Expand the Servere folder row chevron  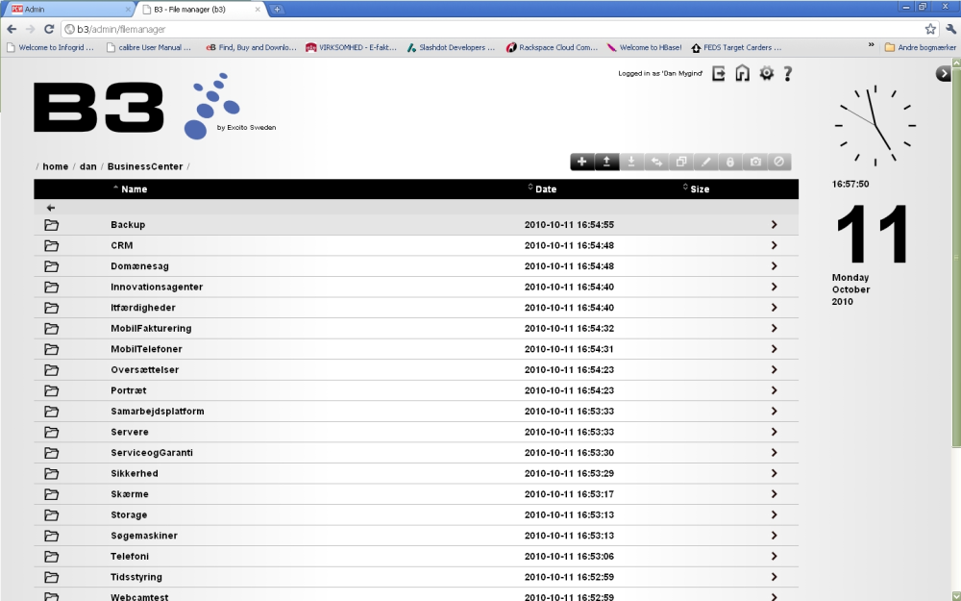point(774,432)
